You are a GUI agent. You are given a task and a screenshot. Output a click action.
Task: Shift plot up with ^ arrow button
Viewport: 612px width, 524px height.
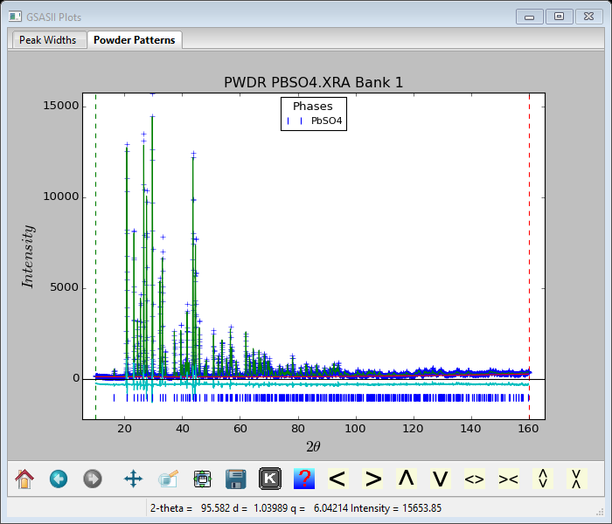point(407,479)
